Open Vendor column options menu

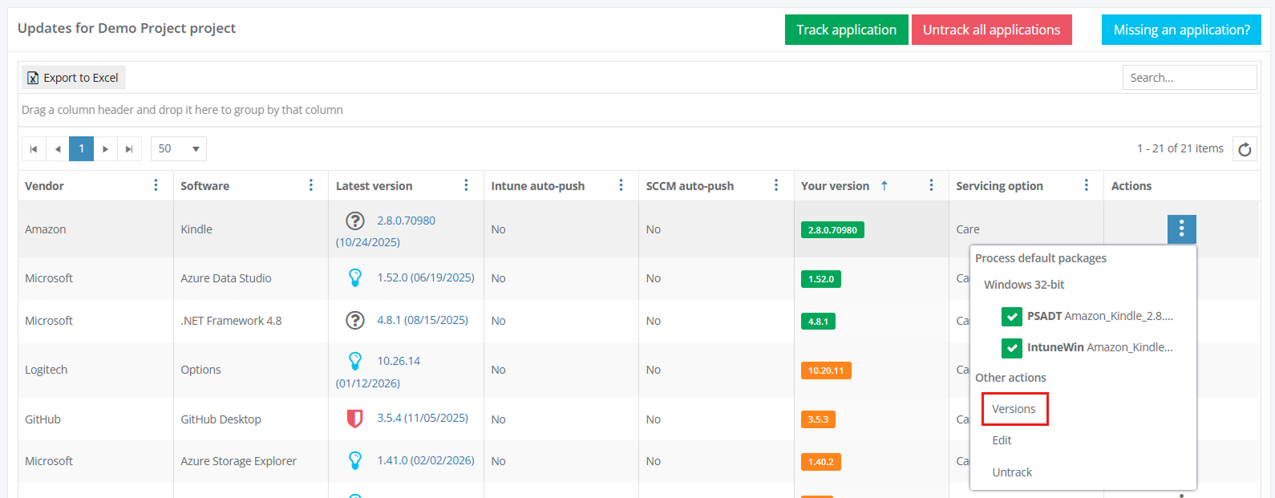pos(156,185)
